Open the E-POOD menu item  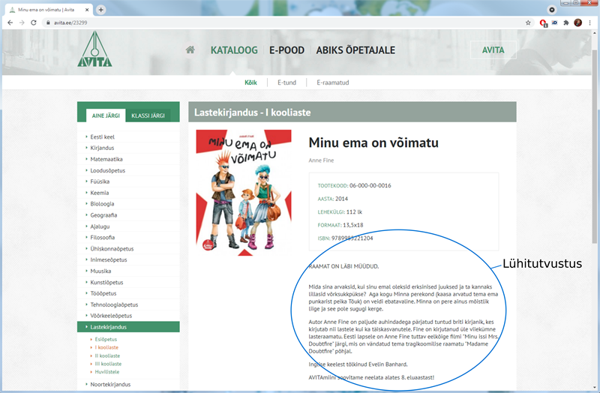click(x=286, y=50)
